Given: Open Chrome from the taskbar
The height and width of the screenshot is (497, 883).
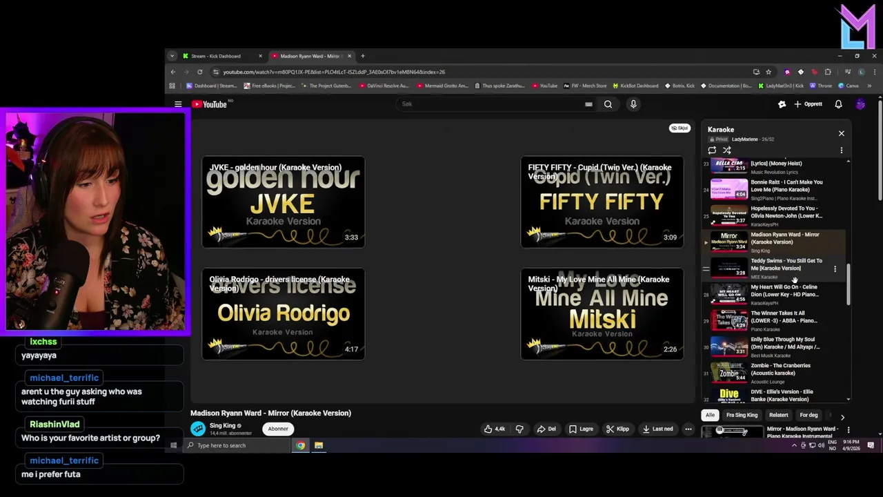Looking at the screenshot, I should click(301, 445).
